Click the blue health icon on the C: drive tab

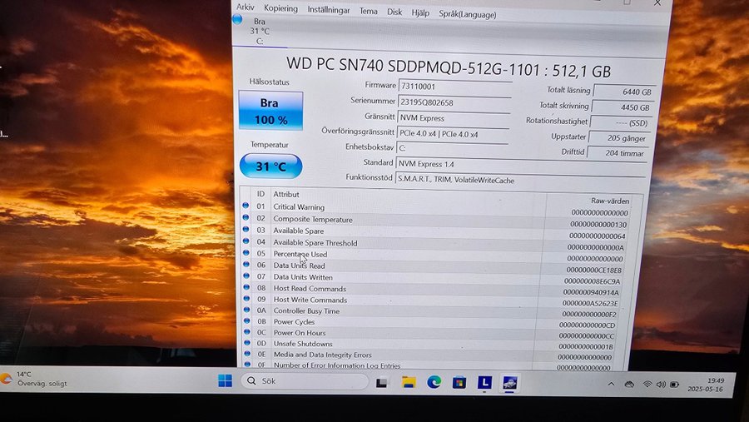point(237,20)
